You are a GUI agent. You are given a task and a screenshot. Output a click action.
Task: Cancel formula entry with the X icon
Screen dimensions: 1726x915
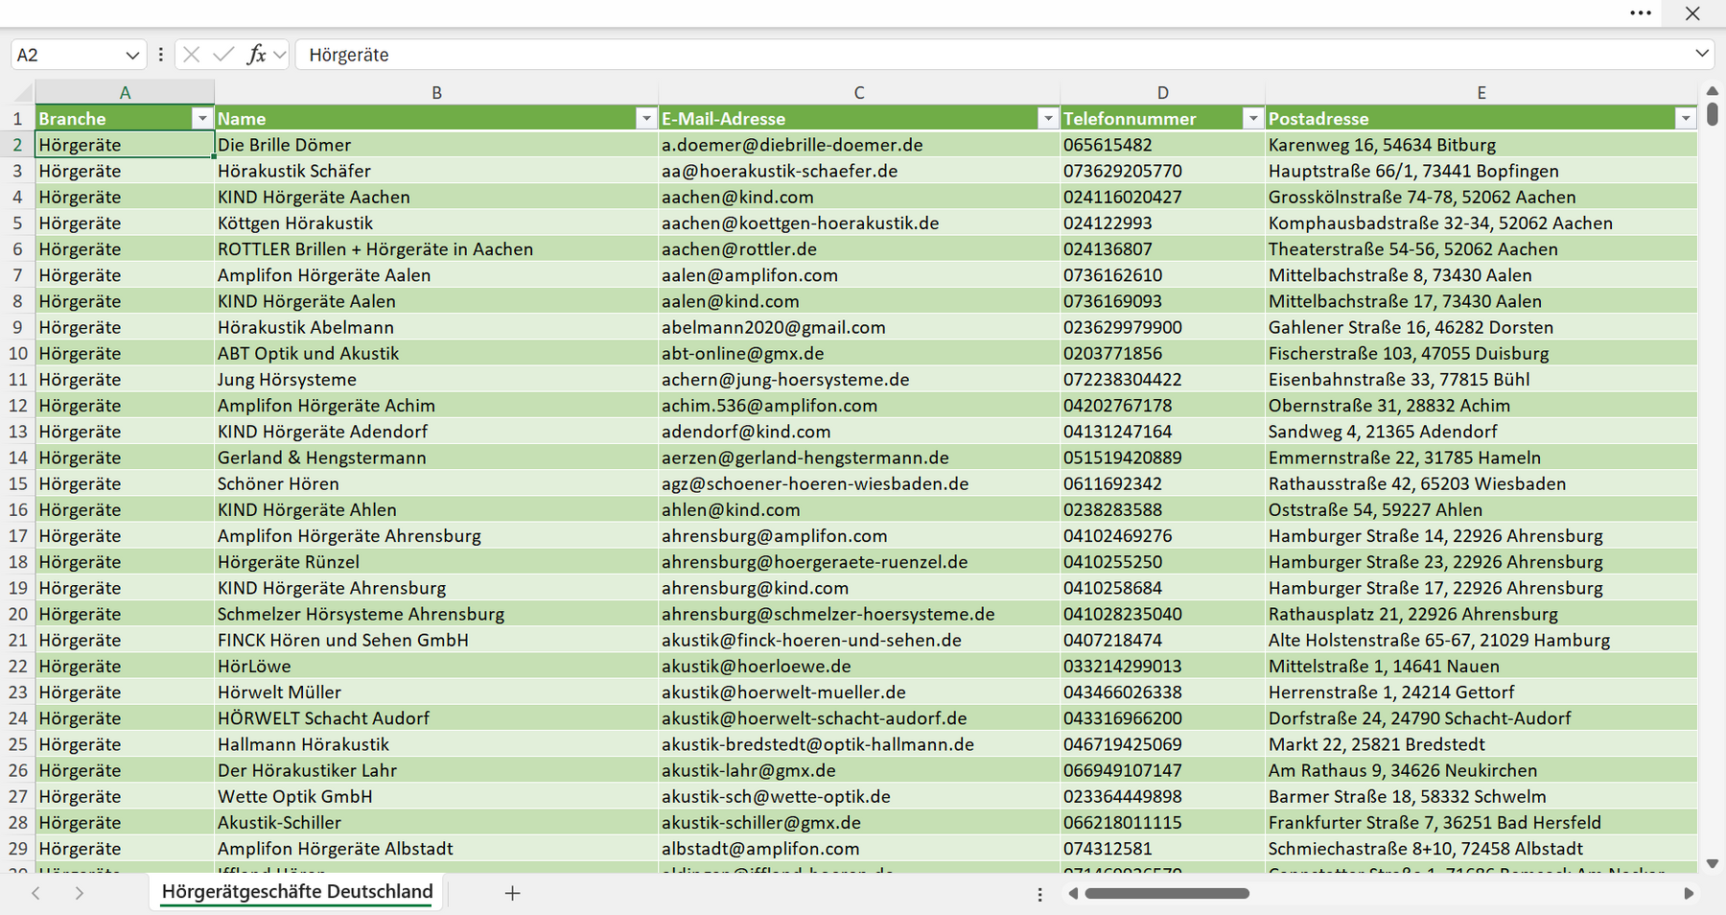click(x=192, y=55)
